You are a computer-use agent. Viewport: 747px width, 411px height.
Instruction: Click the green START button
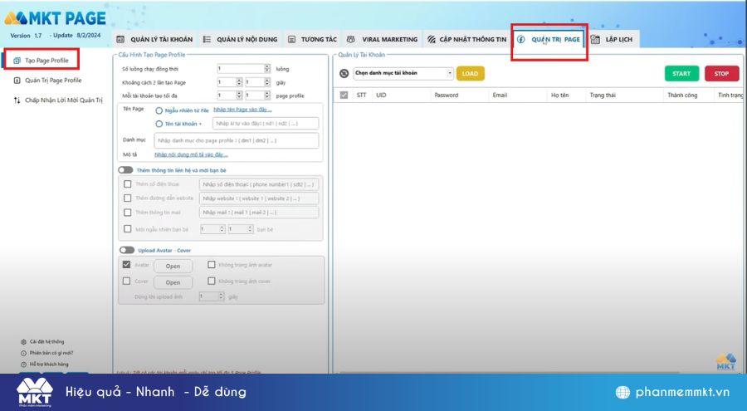pyautogui.click(x=681, y=74)
